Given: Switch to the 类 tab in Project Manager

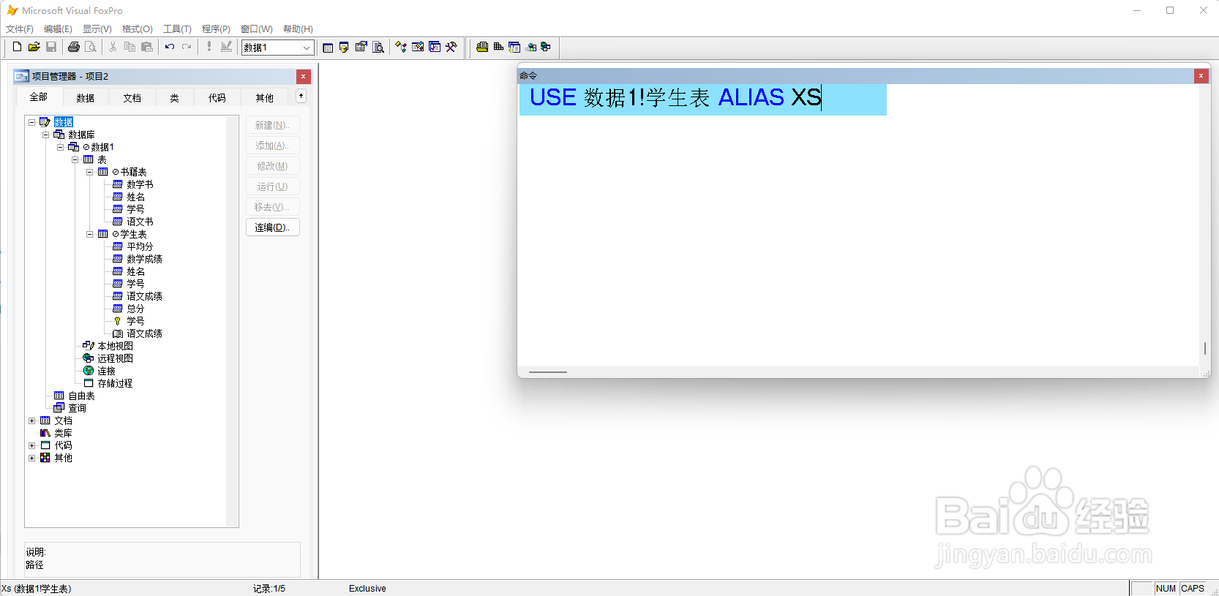Looking at the screenshot, I should [174, 98].
